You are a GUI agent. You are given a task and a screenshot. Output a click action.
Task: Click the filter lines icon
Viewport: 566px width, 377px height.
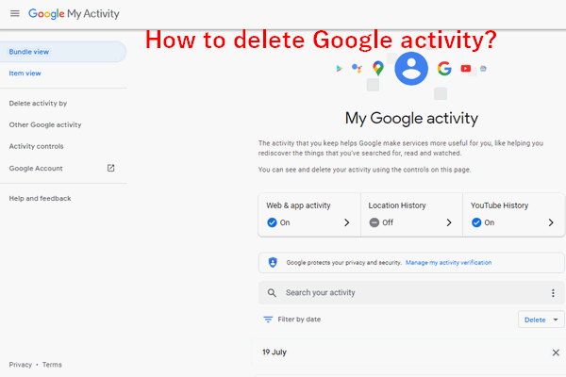pyautogui.click(x=268, y=320)
